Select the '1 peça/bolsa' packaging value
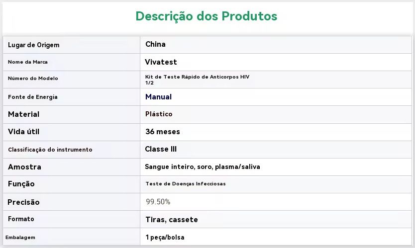This screenshot has height=248, width=415. click(165, 238)
